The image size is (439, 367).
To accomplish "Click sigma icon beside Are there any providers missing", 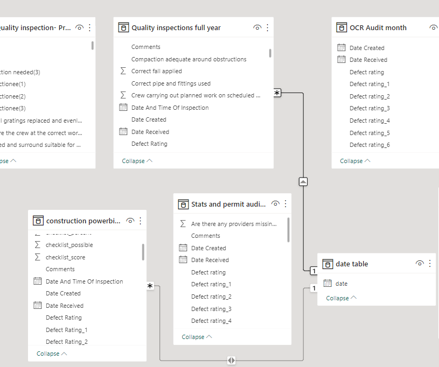I will point(183,224).
